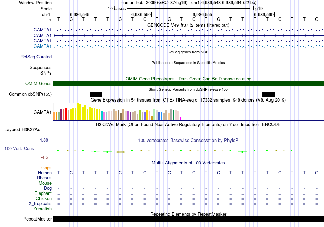Click the Window Position label

tap(35, 3)
